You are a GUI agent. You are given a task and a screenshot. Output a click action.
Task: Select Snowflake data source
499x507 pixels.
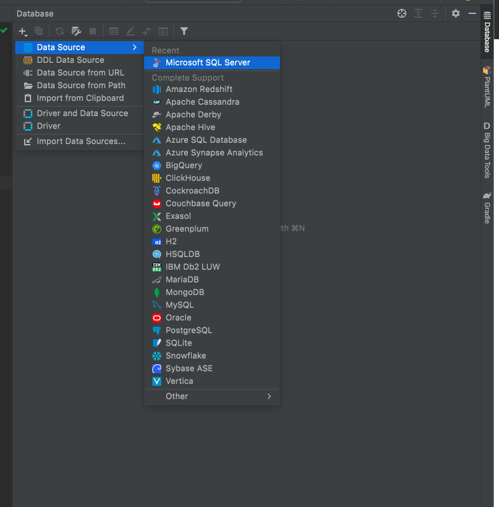point(212,356)
